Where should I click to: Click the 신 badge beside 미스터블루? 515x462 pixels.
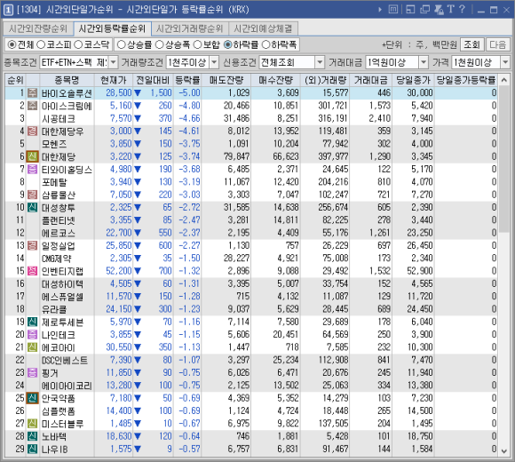coord(32,424)
